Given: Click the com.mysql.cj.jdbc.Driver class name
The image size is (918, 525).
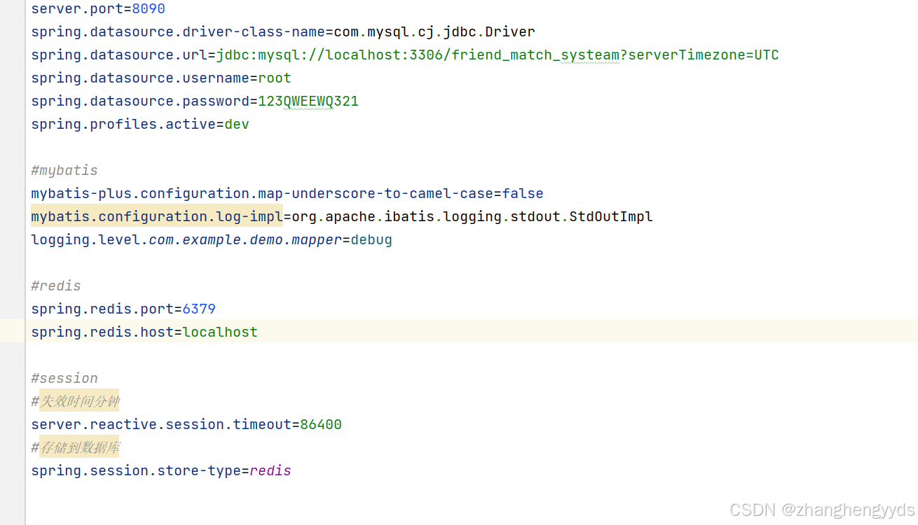Looking at the screenshot, I should point(434,32).
